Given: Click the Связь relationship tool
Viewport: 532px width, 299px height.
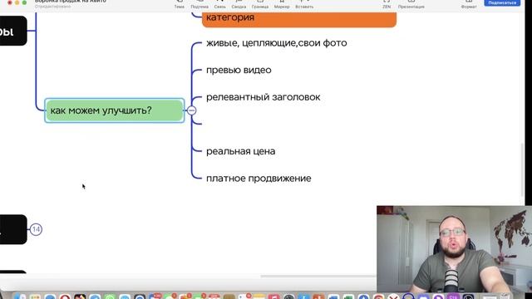Looking at the screenshot, I should [219, 4].
